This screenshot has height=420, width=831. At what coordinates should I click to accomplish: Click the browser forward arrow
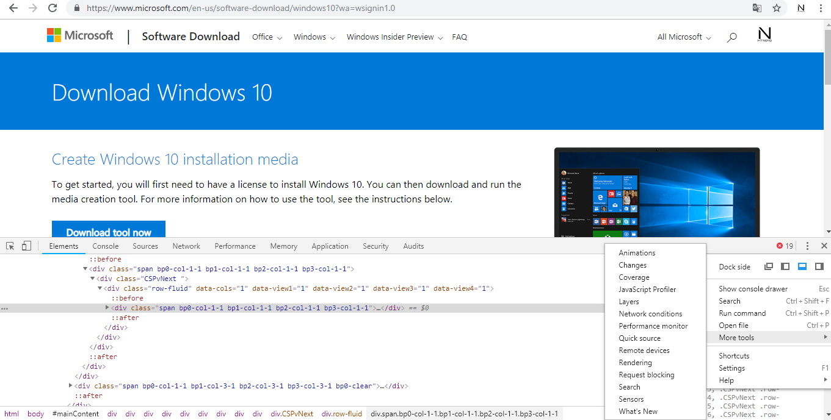(33, 9)
